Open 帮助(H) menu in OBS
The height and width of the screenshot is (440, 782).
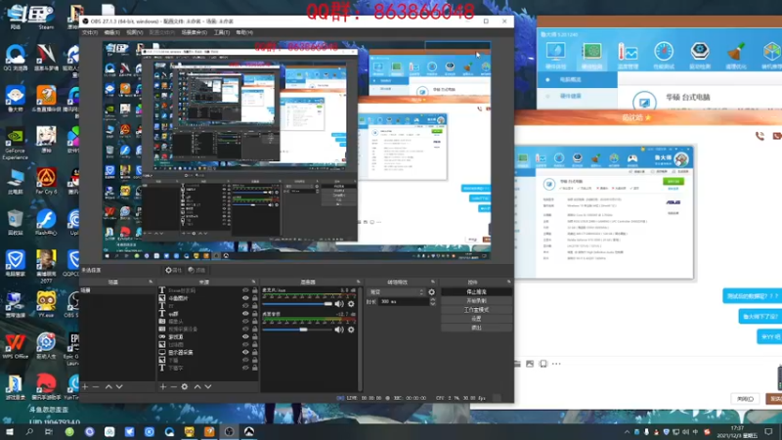tap(244, 32)
